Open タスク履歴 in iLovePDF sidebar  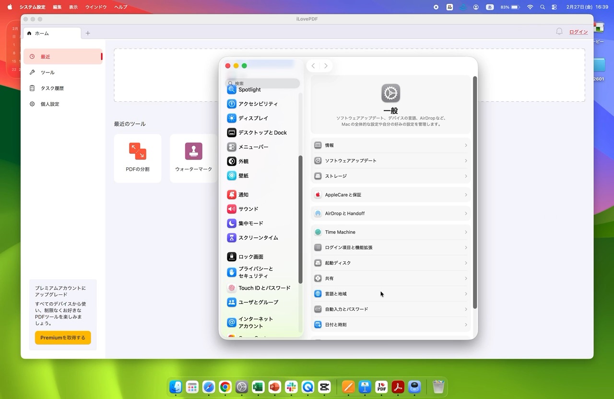tap(63, 88)
